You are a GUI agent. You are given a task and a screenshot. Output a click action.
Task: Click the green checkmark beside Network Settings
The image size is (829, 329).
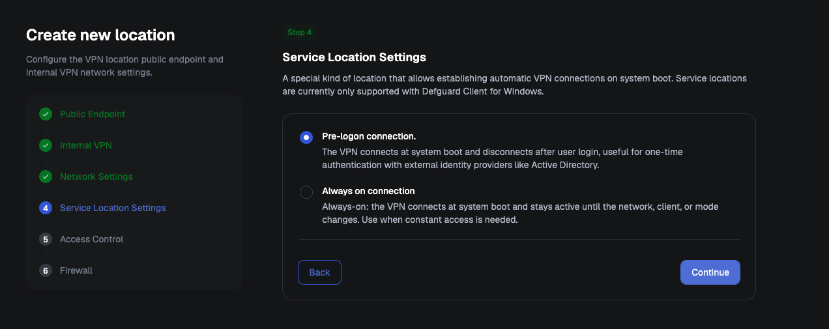coord(46,177)
